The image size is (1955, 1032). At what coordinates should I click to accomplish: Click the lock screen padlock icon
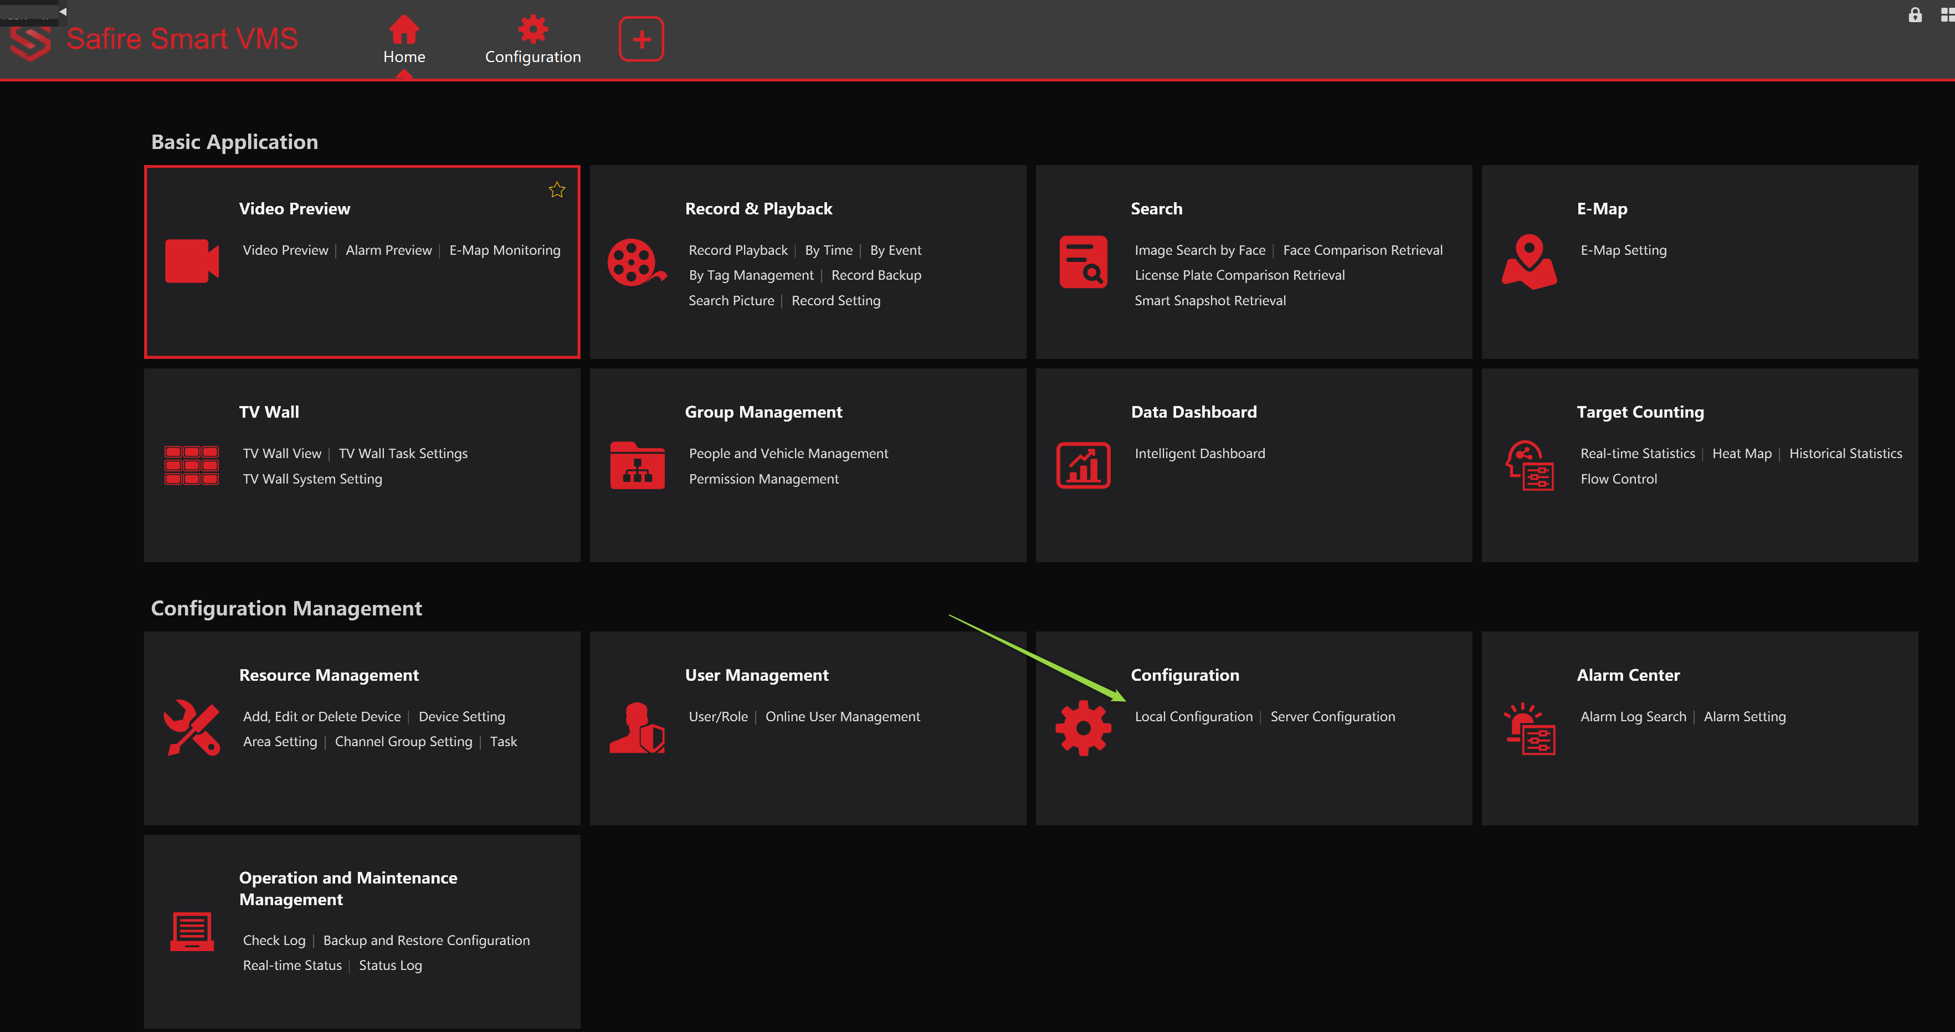tap(1915, 15)
